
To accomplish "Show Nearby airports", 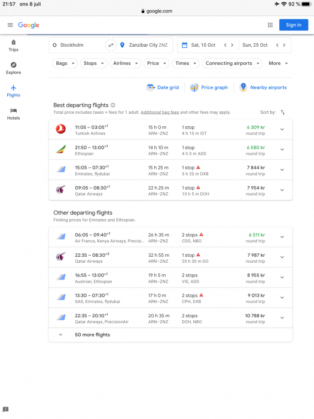I will pyautogui.click(x=263, y=87).
